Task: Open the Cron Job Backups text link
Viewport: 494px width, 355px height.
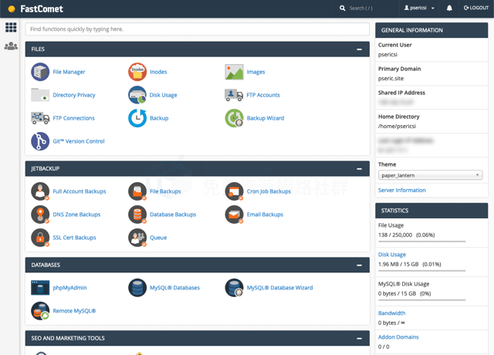Action: 269,191
